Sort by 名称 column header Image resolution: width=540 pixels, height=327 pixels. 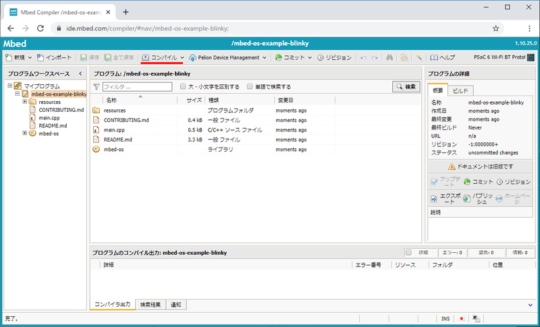click(x=140, y=100)
